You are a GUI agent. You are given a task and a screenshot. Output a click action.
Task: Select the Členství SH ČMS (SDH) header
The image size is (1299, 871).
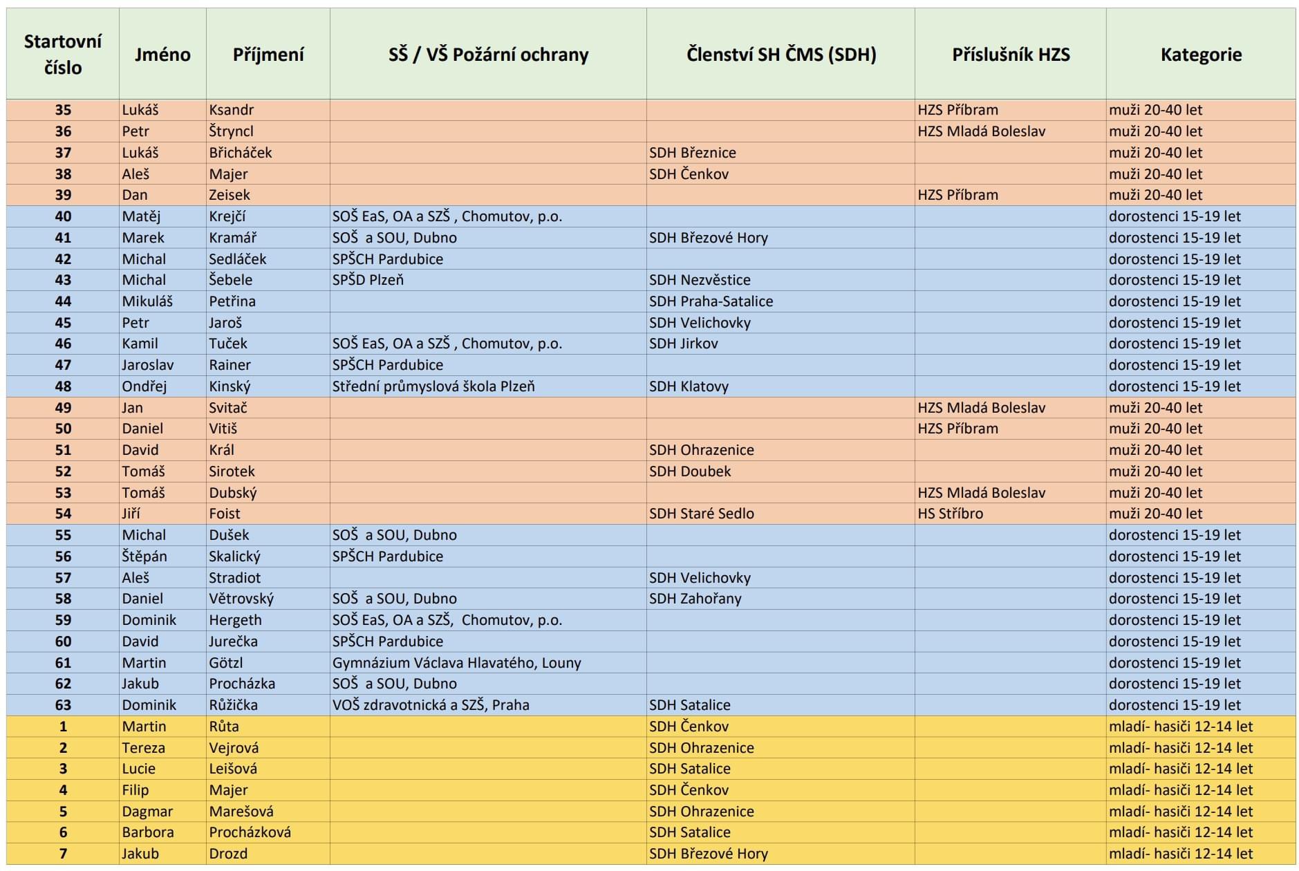(781, 54)
